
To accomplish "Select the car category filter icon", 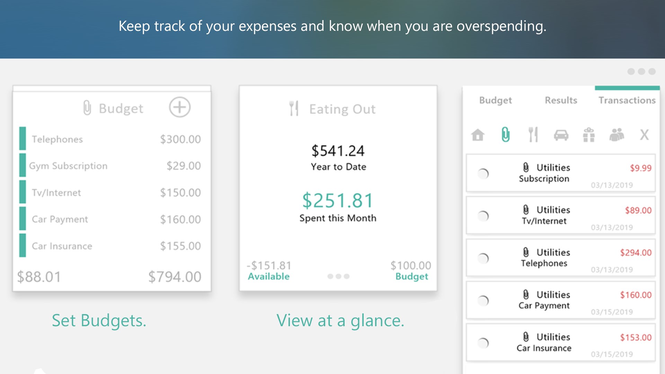I will coord(561,135).
